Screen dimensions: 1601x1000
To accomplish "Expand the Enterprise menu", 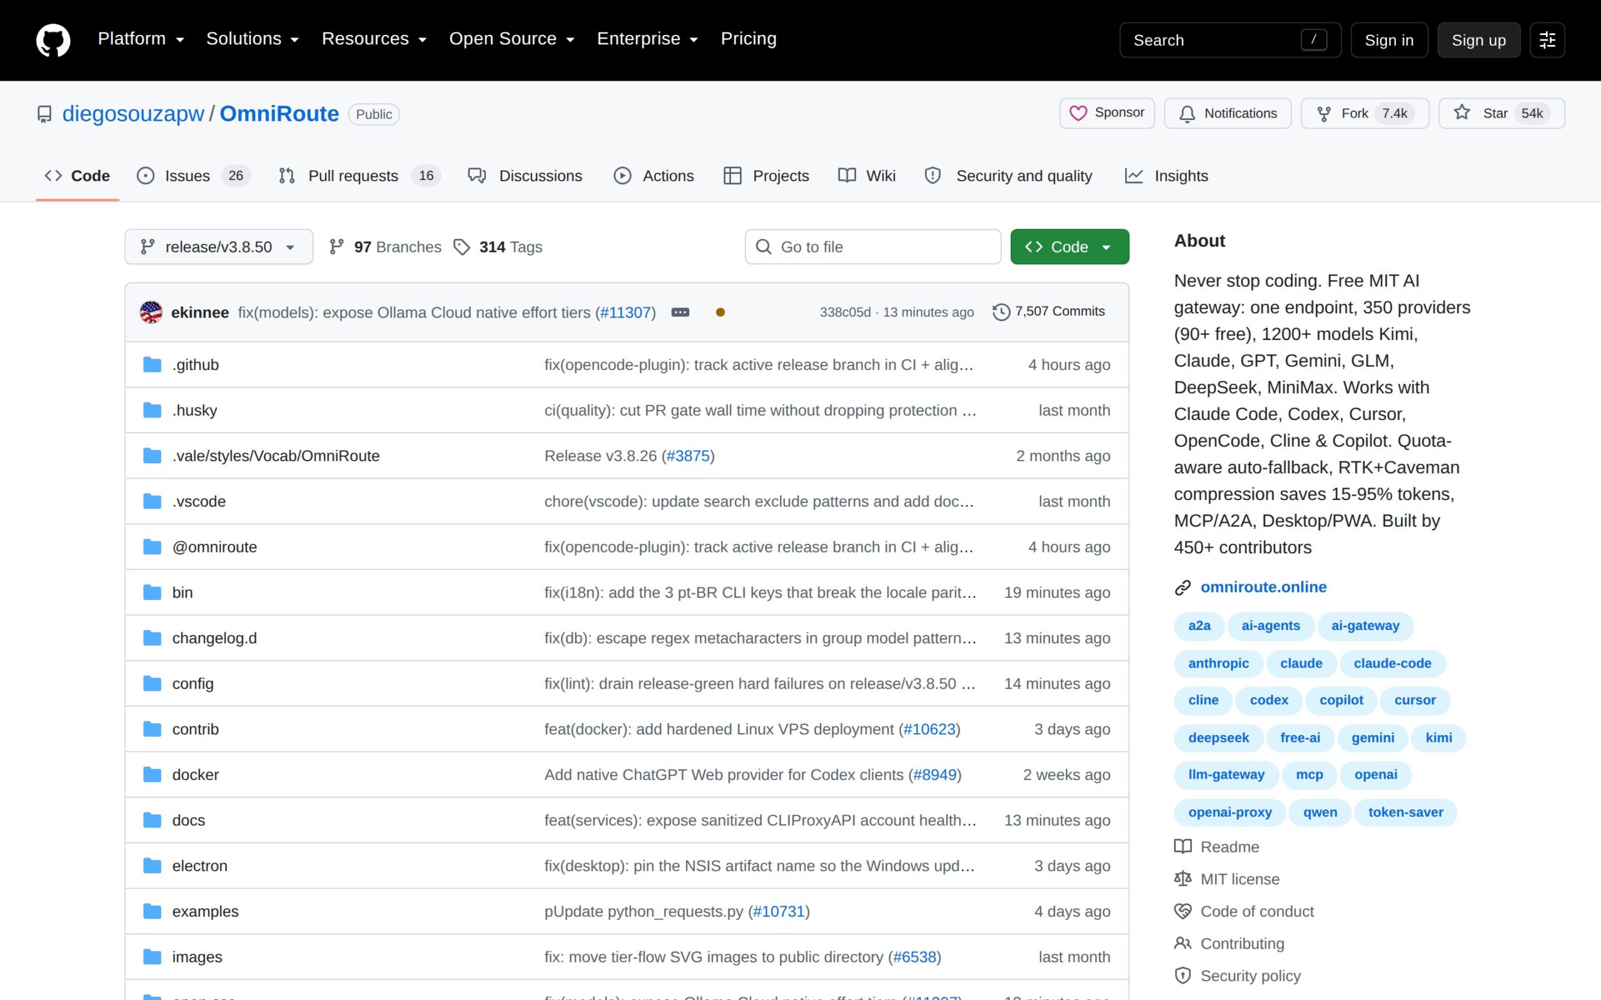I will [648, 39].
